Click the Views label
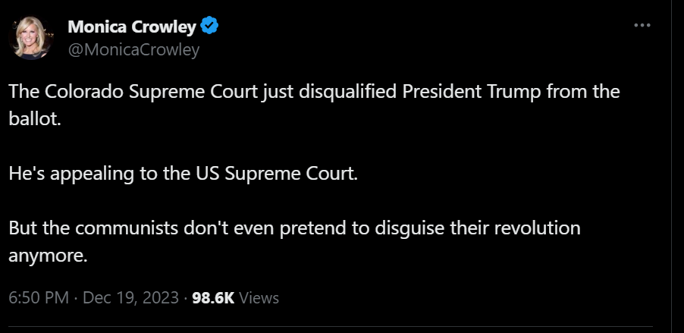This screenshot has height=333, width=684. coord(259,298)
